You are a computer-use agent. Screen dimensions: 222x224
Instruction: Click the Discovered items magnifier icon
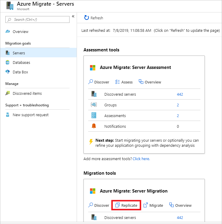point(7,93)
